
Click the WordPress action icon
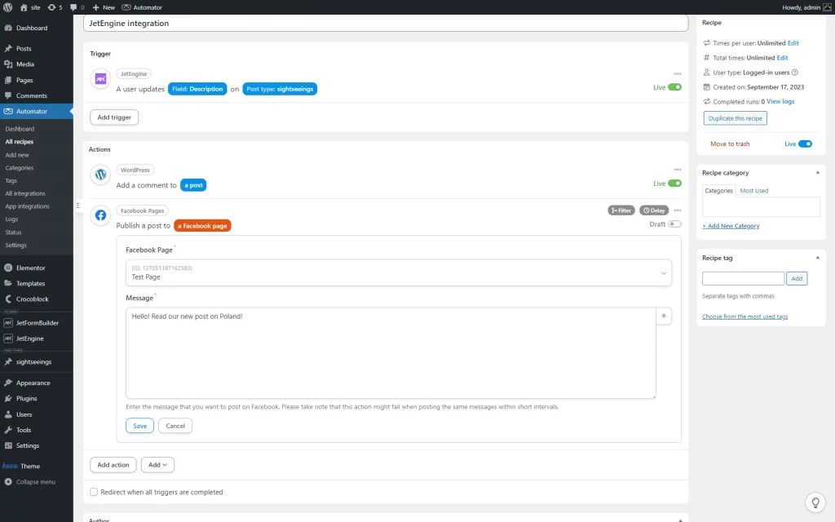tap(100, 175)
